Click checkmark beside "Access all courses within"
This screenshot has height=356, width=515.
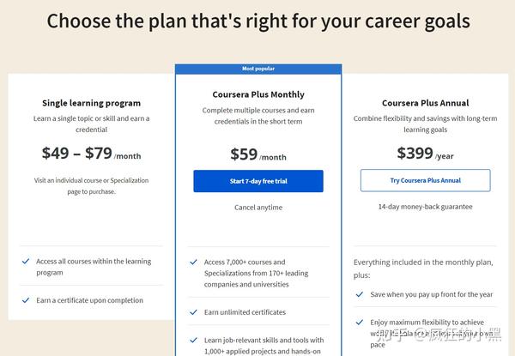(26, 262)
